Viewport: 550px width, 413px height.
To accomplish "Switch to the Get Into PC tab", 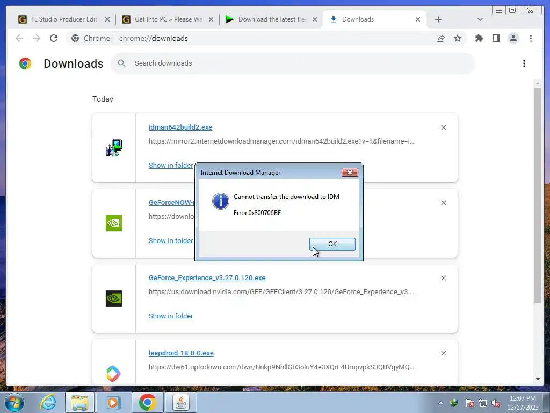I will pos(168,19).
